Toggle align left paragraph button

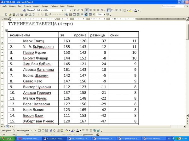(x=87, y=10)
